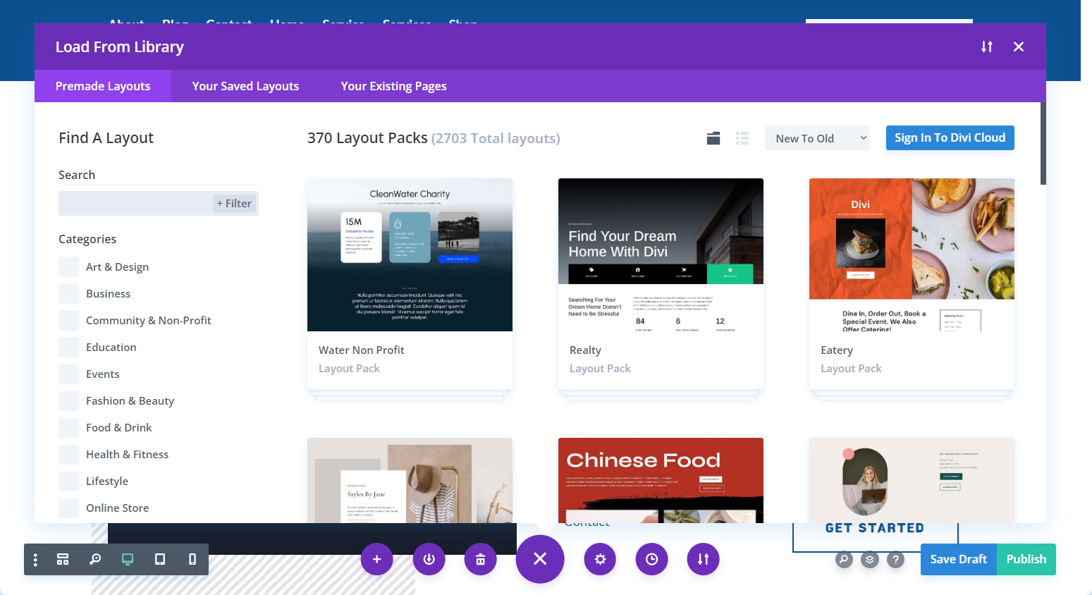Open the New To Old sort dropdown
Viewport: 1092px width, 595px height.
pos(818,138)
